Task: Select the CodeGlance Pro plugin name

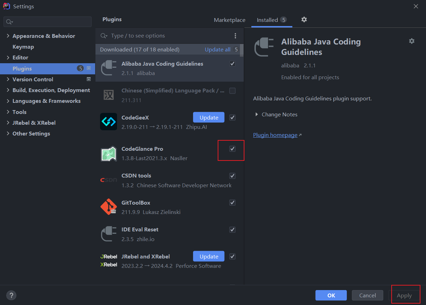Action: coord(142,149)
